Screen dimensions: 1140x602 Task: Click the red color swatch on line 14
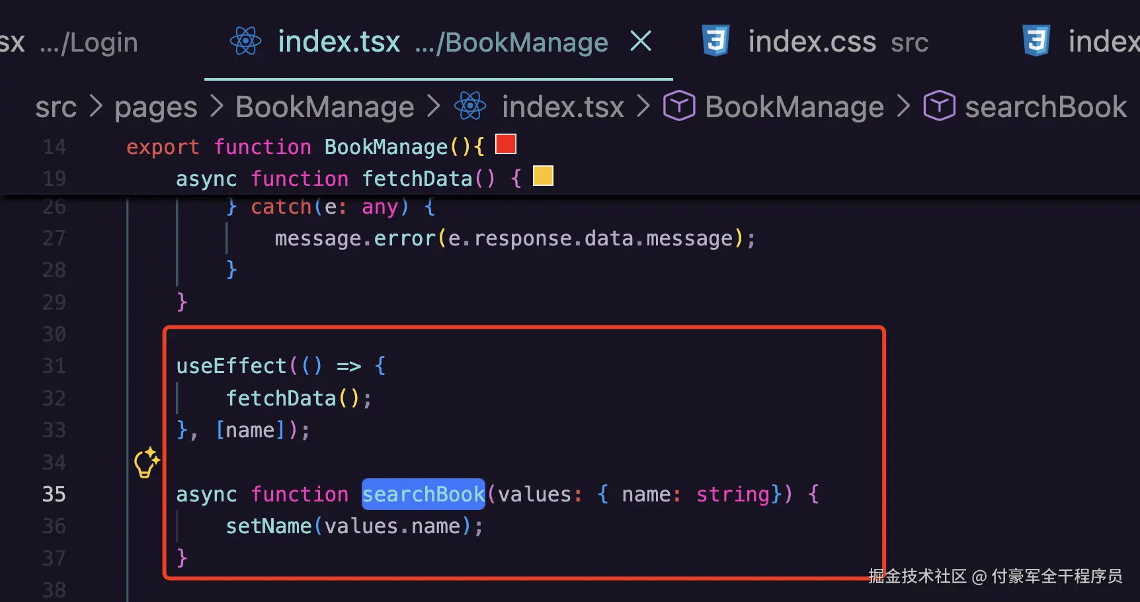pyautogui.click(x=506, y=144)
